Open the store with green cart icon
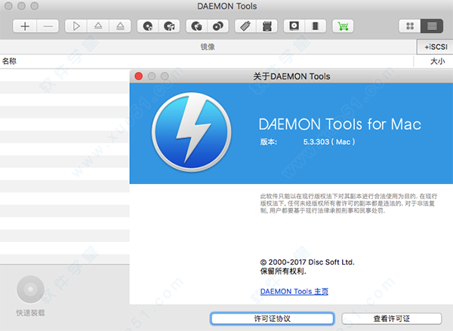 click(x=343, y=26)
